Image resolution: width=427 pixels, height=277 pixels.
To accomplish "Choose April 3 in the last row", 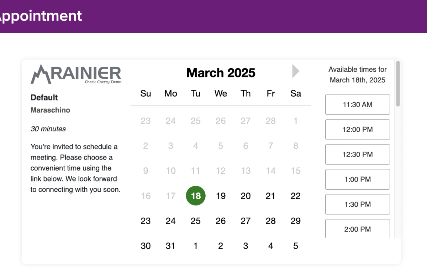I will pos(246,246).
